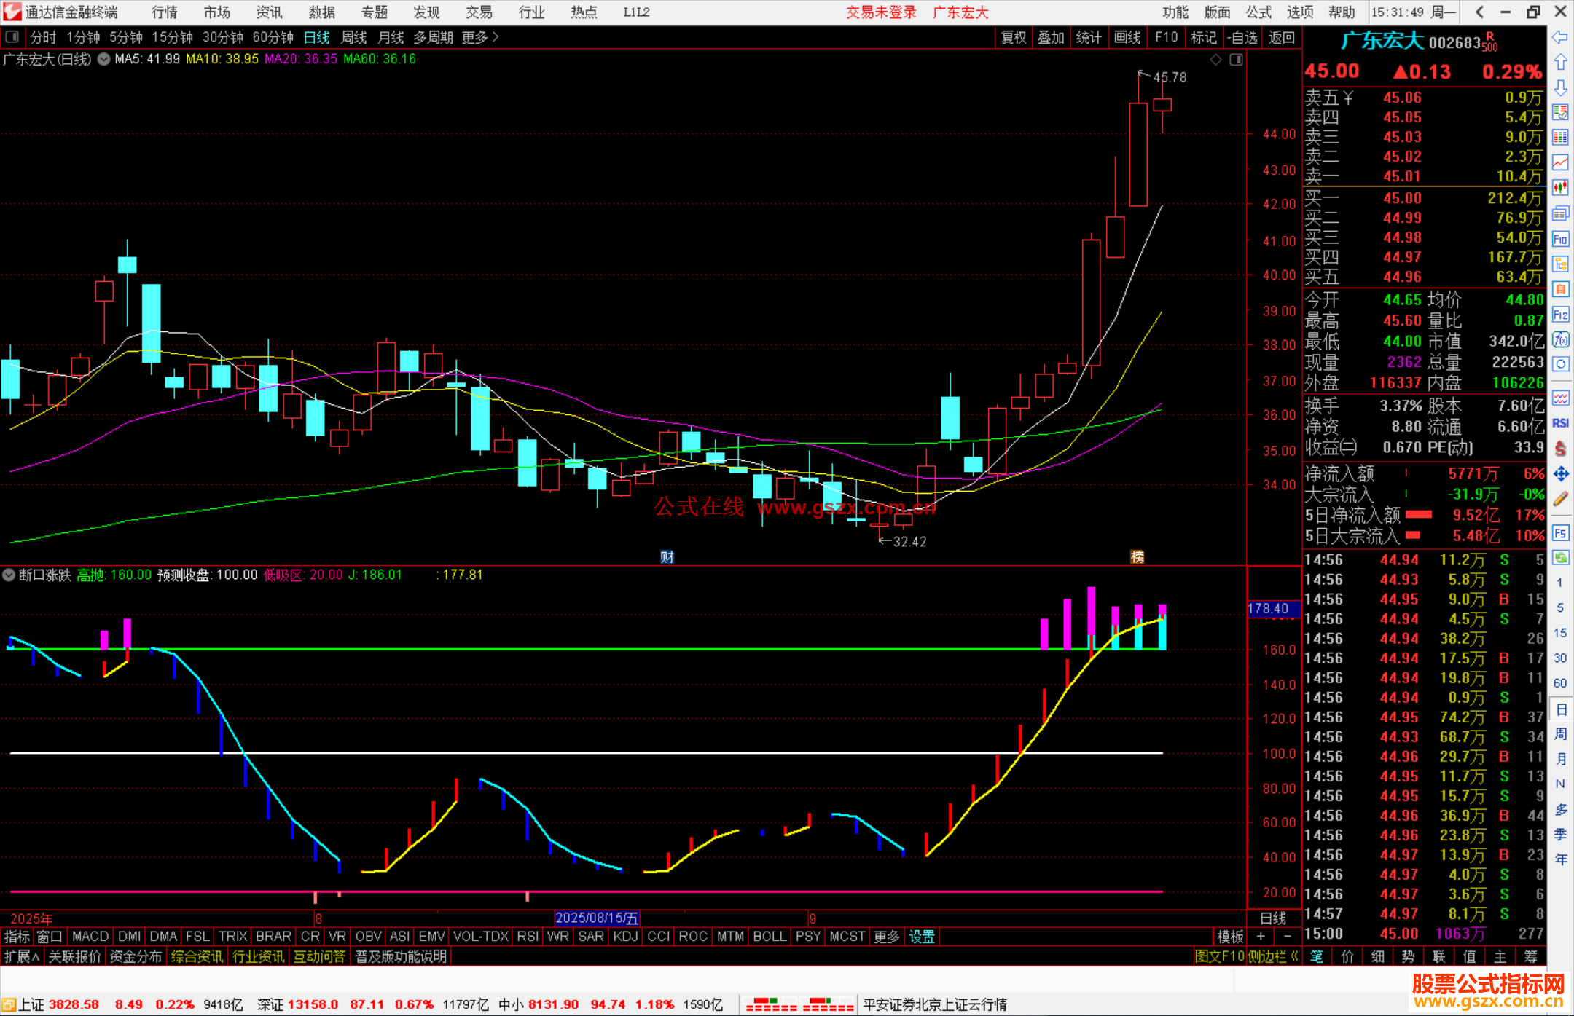Click the back arrow icon in right sidebar

coord(1560,37)
